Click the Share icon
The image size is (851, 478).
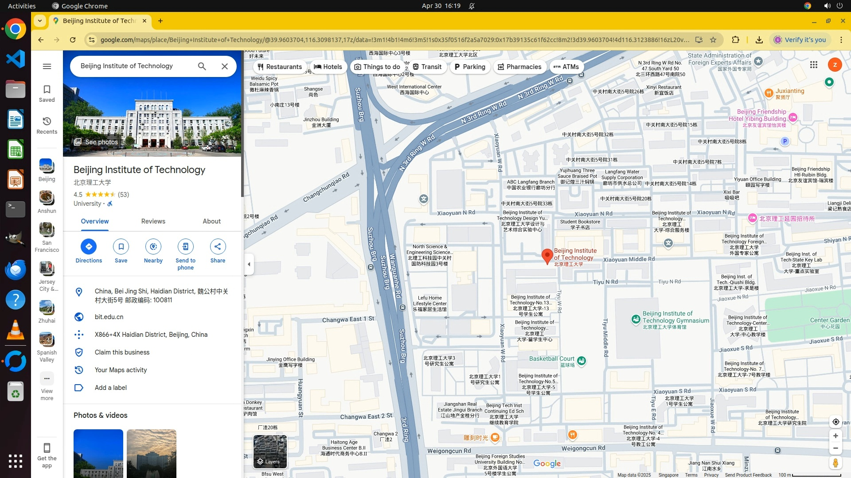(218, 247)
